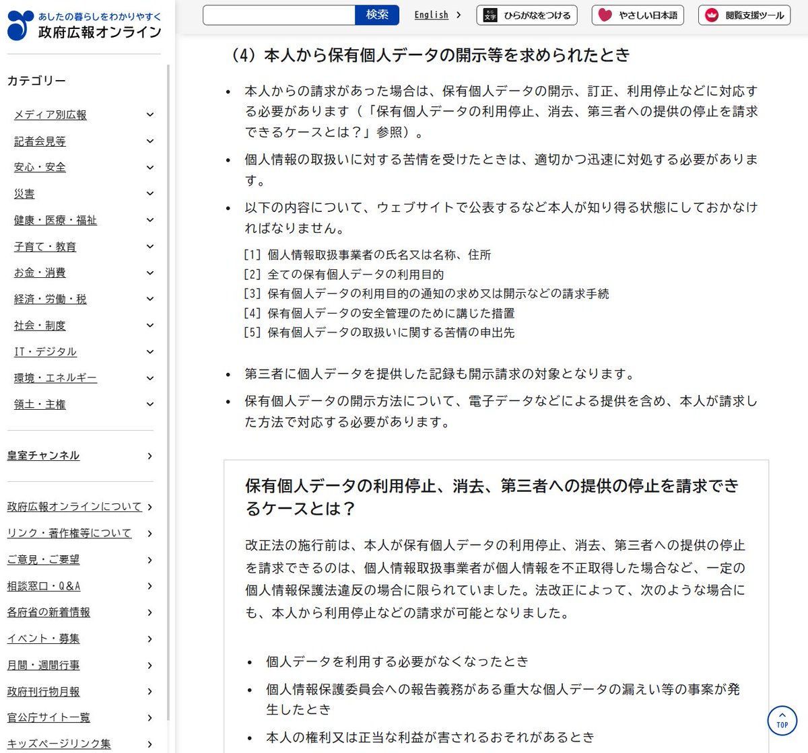Screen dimensions: 808x753
Task: Open the ご意見・ご要望 page
Action: [x=43, y=559]
